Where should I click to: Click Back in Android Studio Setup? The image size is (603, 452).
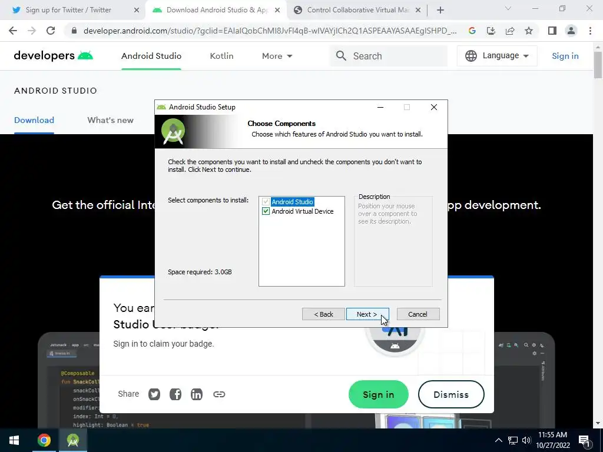[323, 314]
